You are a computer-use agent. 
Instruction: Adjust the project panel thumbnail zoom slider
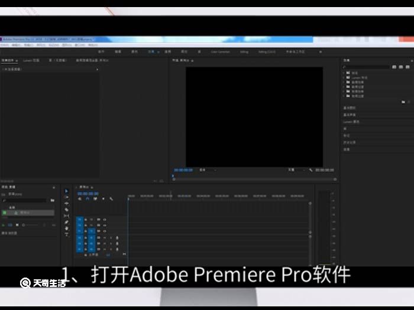click(x=30, y=225)
